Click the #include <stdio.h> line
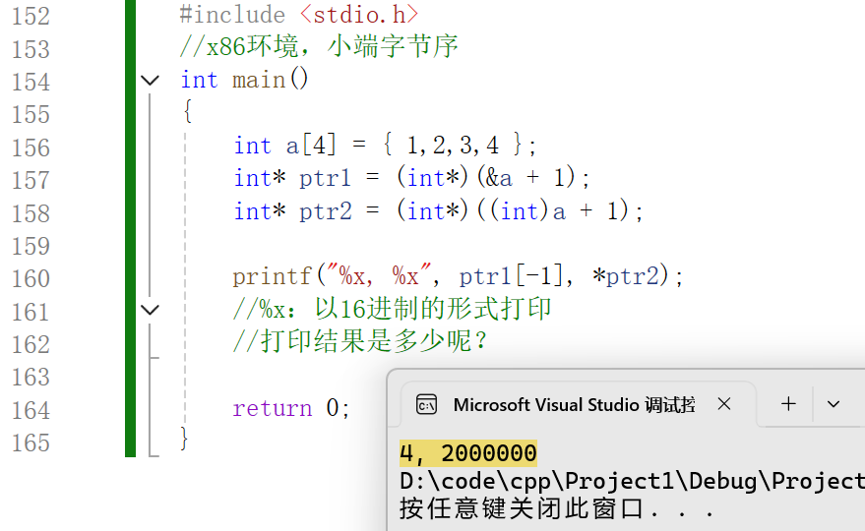The width and height of the screenshot is (865, 531). point(299,15)
